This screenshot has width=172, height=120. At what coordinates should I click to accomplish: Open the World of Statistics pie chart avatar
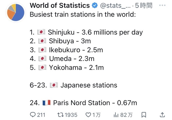(16, 12)
